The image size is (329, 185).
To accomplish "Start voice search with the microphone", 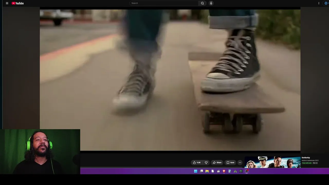I will (211, 3).
